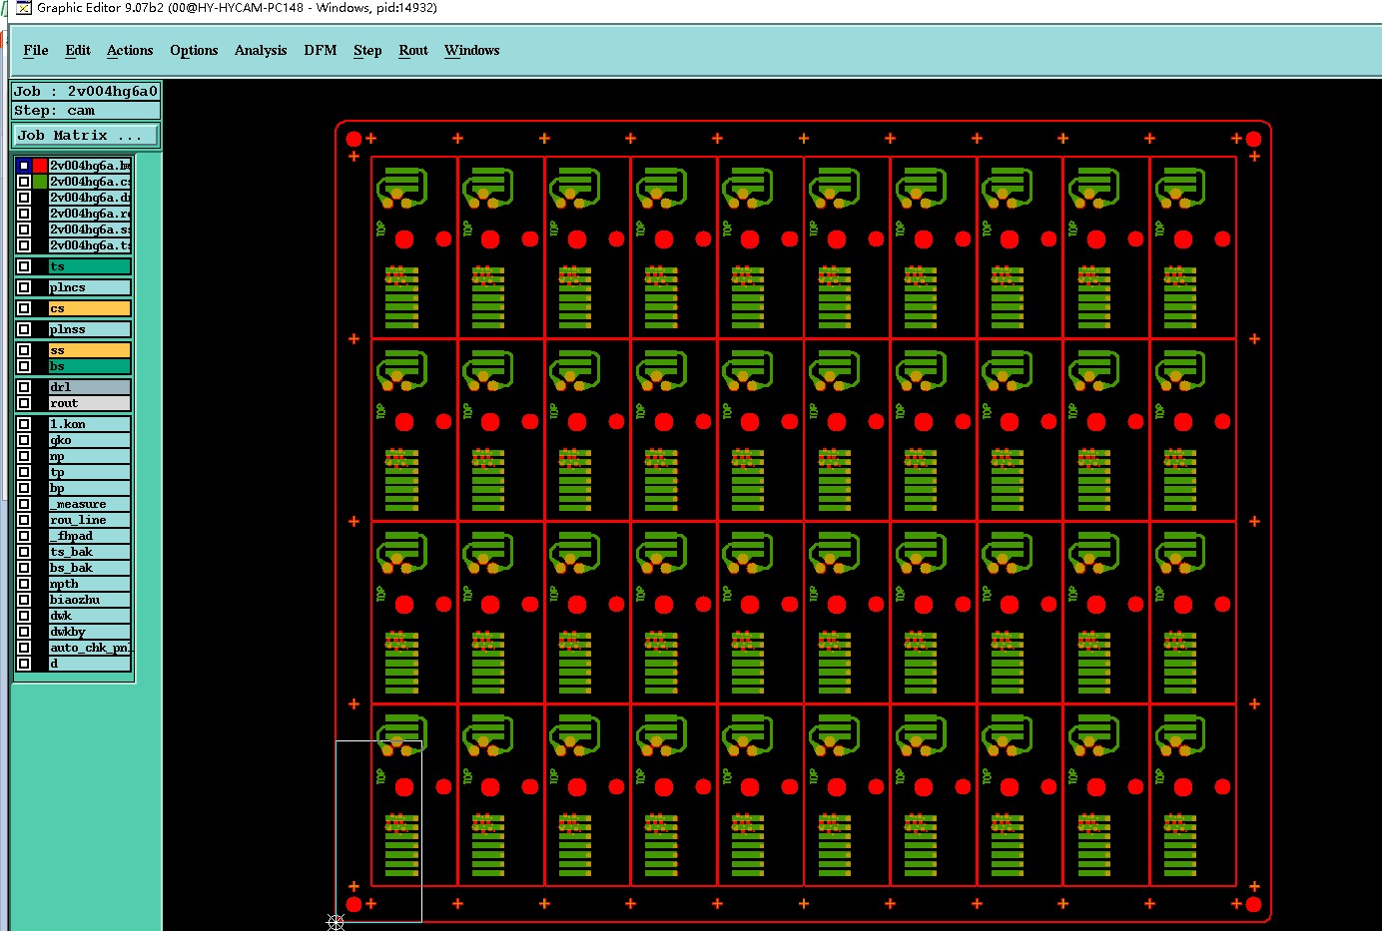
Task: Open the Rout menu
Action: click(413, 50)
